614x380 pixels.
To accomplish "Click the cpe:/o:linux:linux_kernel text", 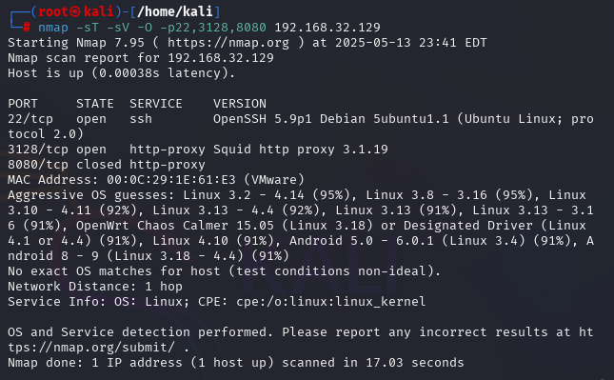I will click(331, 302).
